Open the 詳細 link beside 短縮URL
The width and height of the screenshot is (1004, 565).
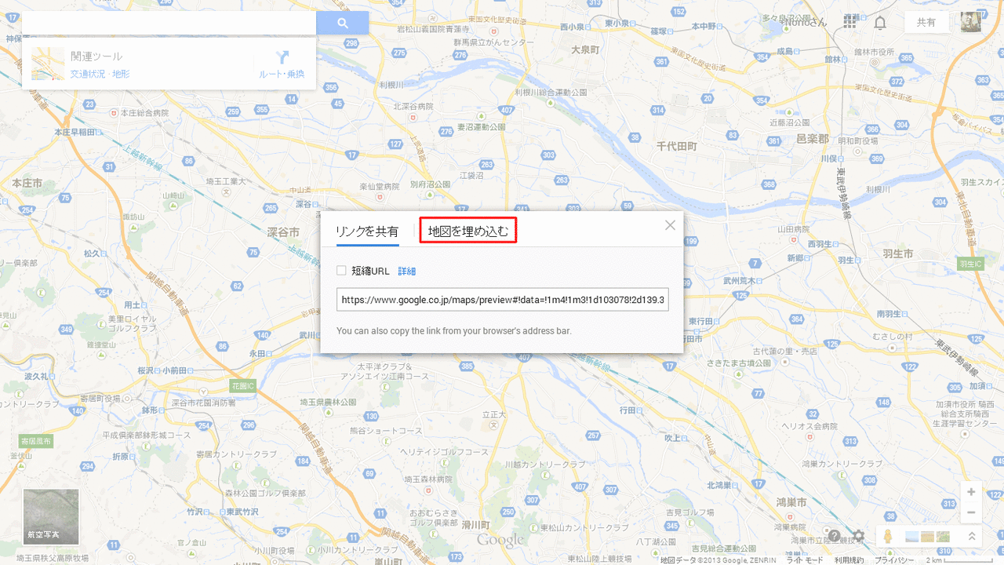point(406,272)
